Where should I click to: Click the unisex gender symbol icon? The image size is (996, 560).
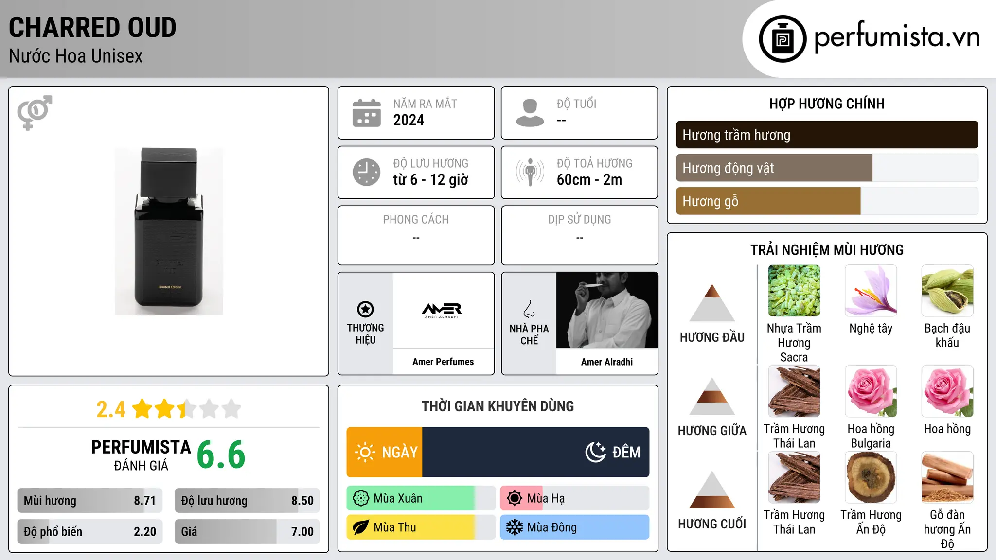click(35, 112)
